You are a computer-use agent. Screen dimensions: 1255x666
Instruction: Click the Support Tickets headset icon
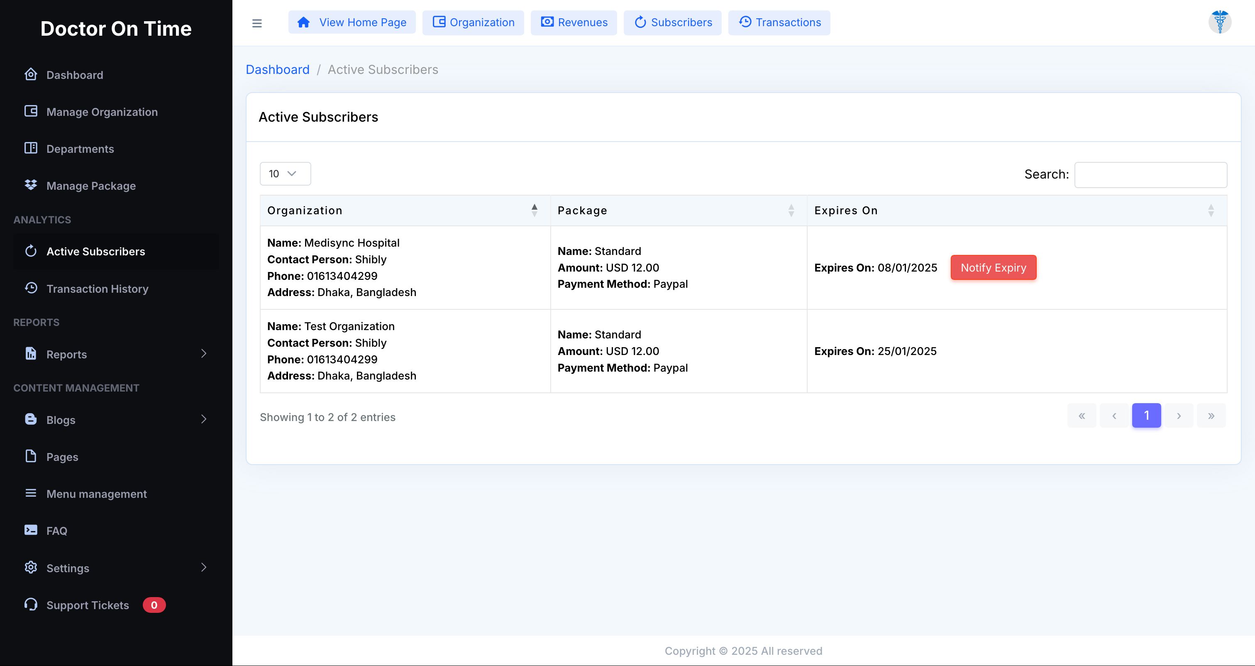pos(31,605)
